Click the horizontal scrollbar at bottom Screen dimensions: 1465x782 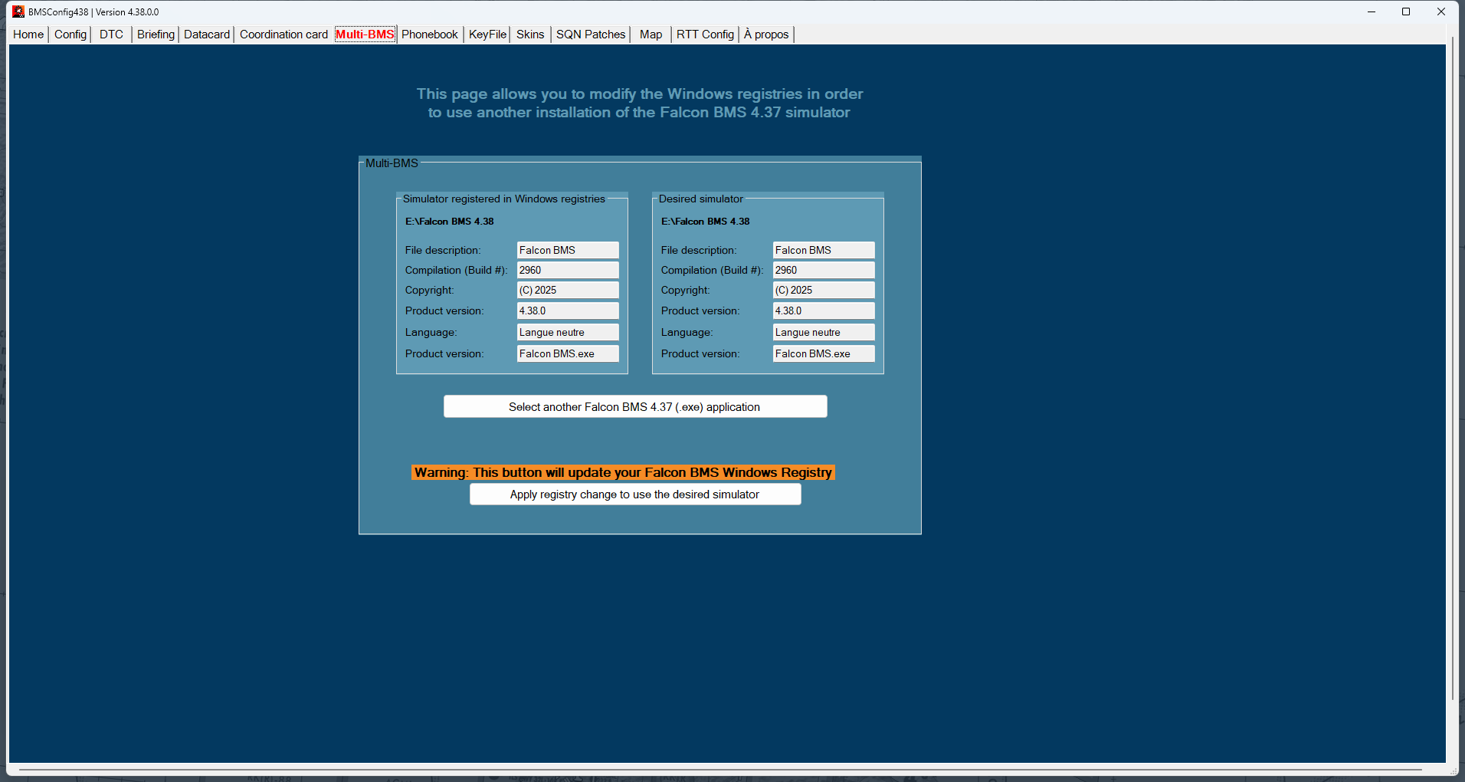click(x=720, y=769)
